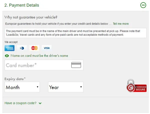Click the 'Expiry date' label
The width and height of the screenshot is (150, 114).
tap(15, 79)
